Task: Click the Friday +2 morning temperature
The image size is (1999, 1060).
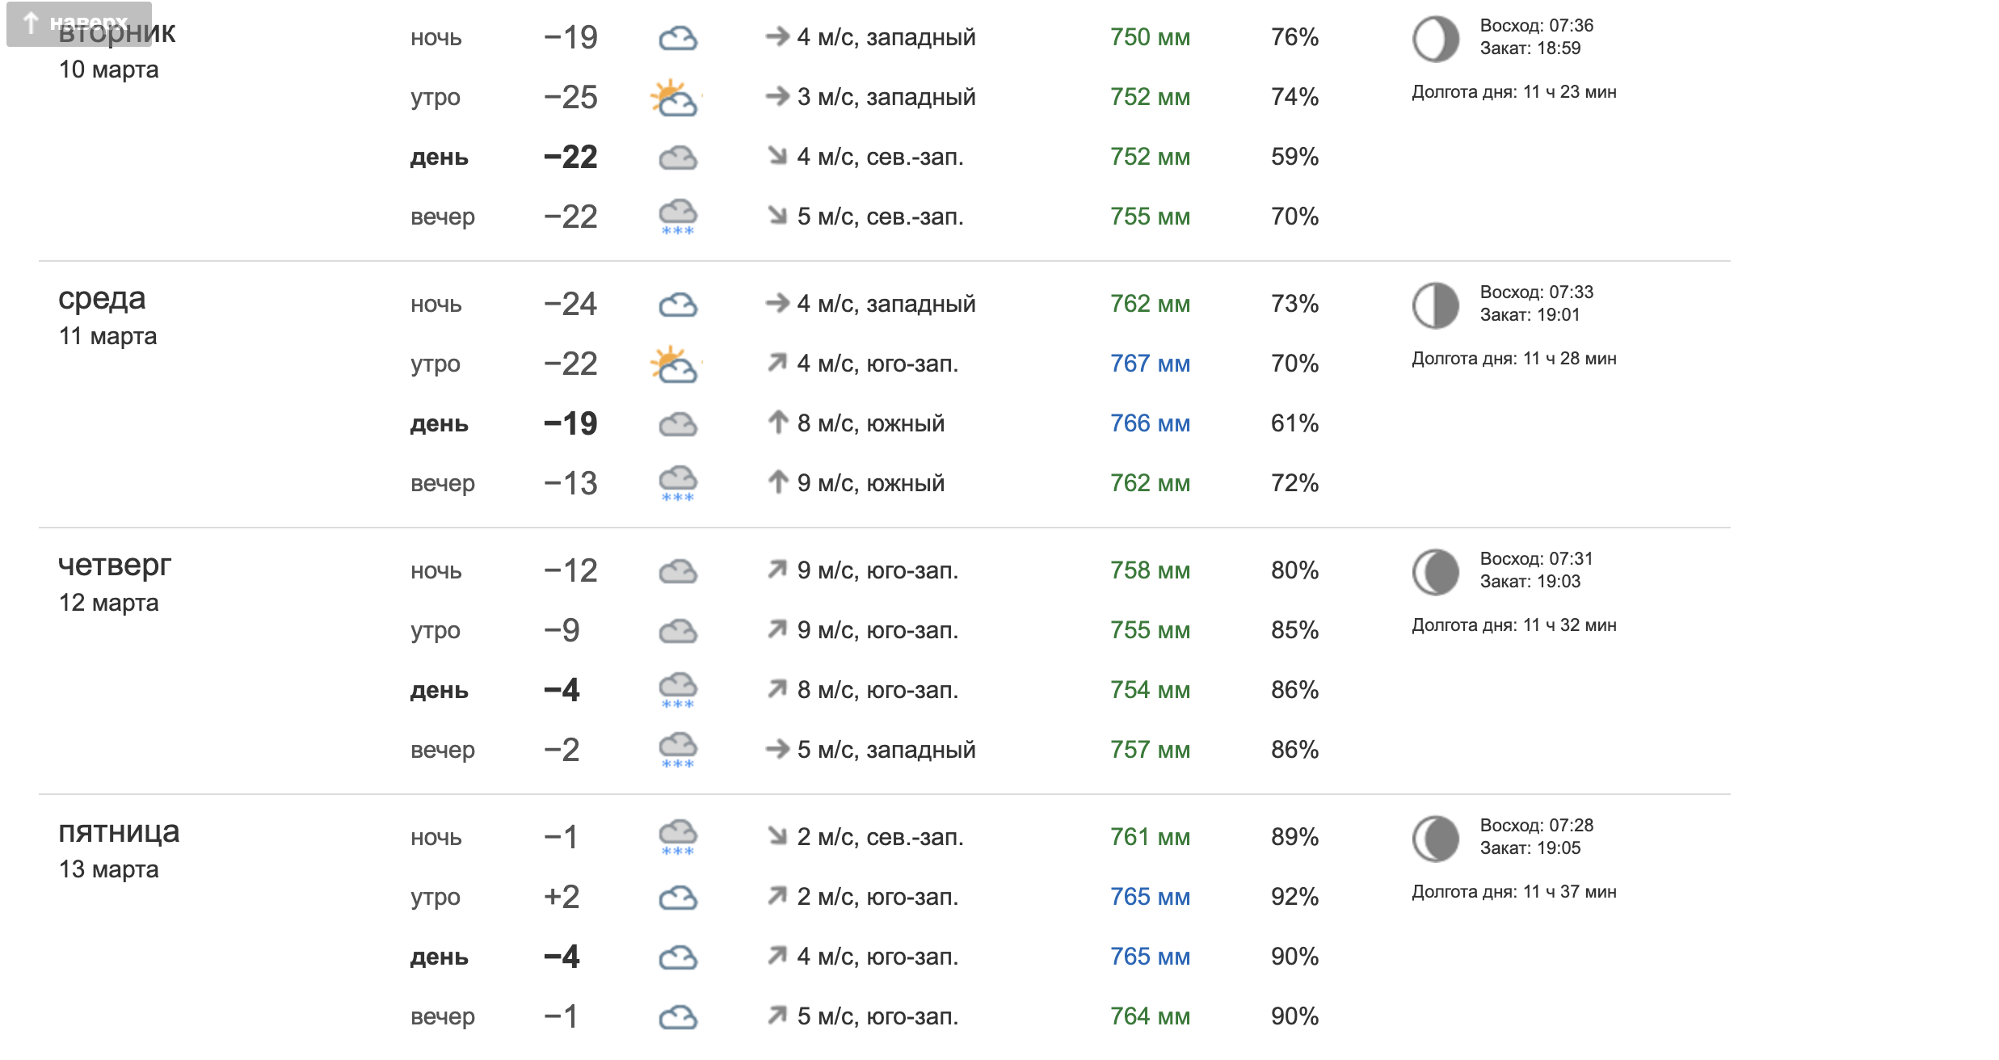Action: pyautogui.click(x=562, y=897)
